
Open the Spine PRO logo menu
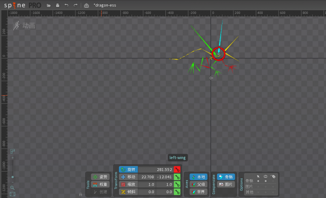coord(23,5)
